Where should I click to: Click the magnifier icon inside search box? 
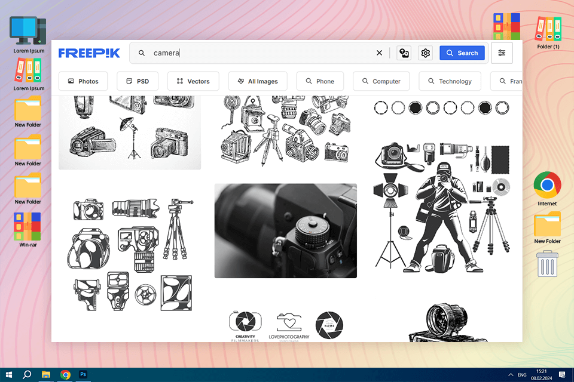click(x=142, y=53)
